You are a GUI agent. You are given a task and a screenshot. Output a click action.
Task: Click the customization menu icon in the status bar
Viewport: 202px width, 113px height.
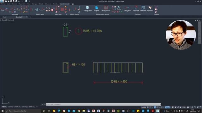coord(200,107)
